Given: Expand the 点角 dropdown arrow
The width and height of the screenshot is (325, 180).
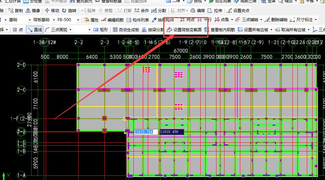Looking at the screenshot, I should coord(232,20).
